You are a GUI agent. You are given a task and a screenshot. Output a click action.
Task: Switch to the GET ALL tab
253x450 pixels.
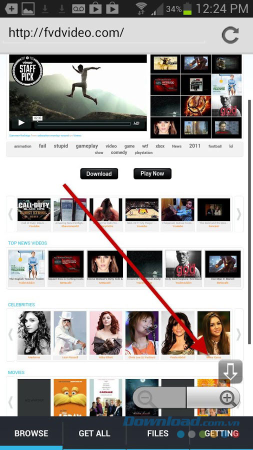pos(94,433)
